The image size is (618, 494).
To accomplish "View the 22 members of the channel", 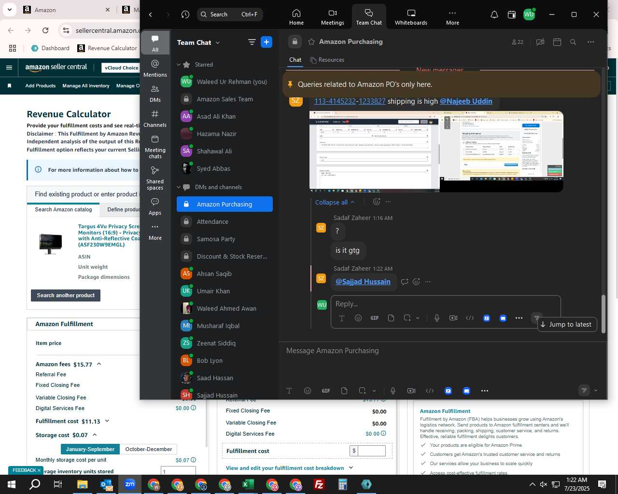I will pyautogui.click(x=518, y=42).
